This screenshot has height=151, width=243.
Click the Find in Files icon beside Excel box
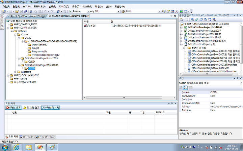tap(123, 11)
